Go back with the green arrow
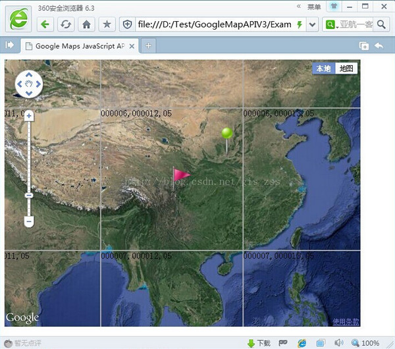The height and width of the screenshot is (349, 395). (x=45, y=24)
